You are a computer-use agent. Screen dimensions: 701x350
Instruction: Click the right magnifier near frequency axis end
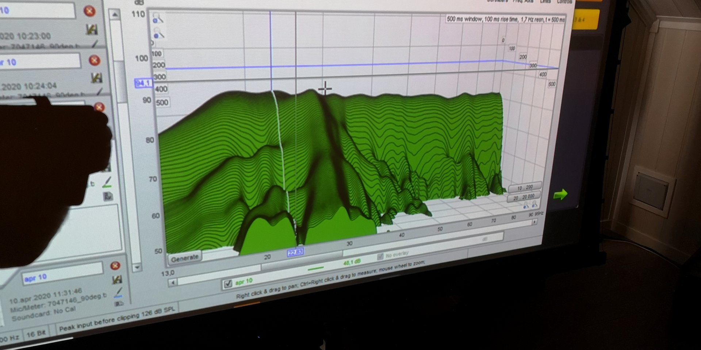coord(534,204)
